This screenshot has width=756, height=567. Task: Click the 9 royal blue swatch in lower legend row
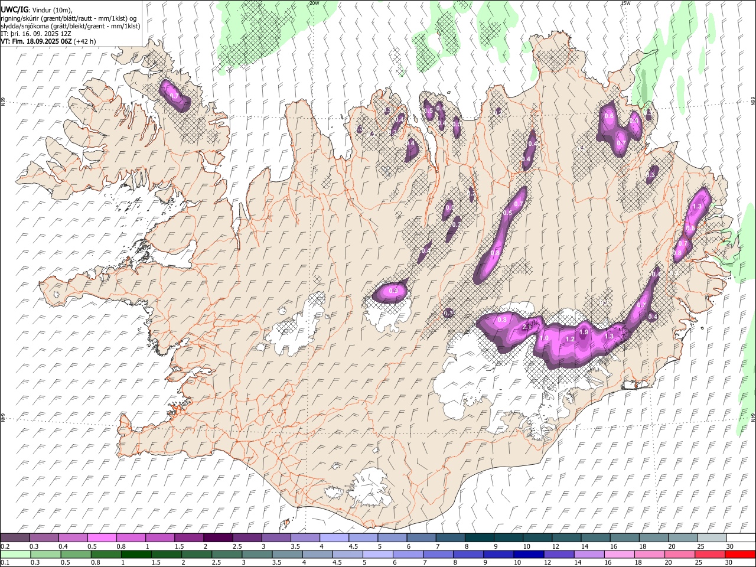pos(498,555)
